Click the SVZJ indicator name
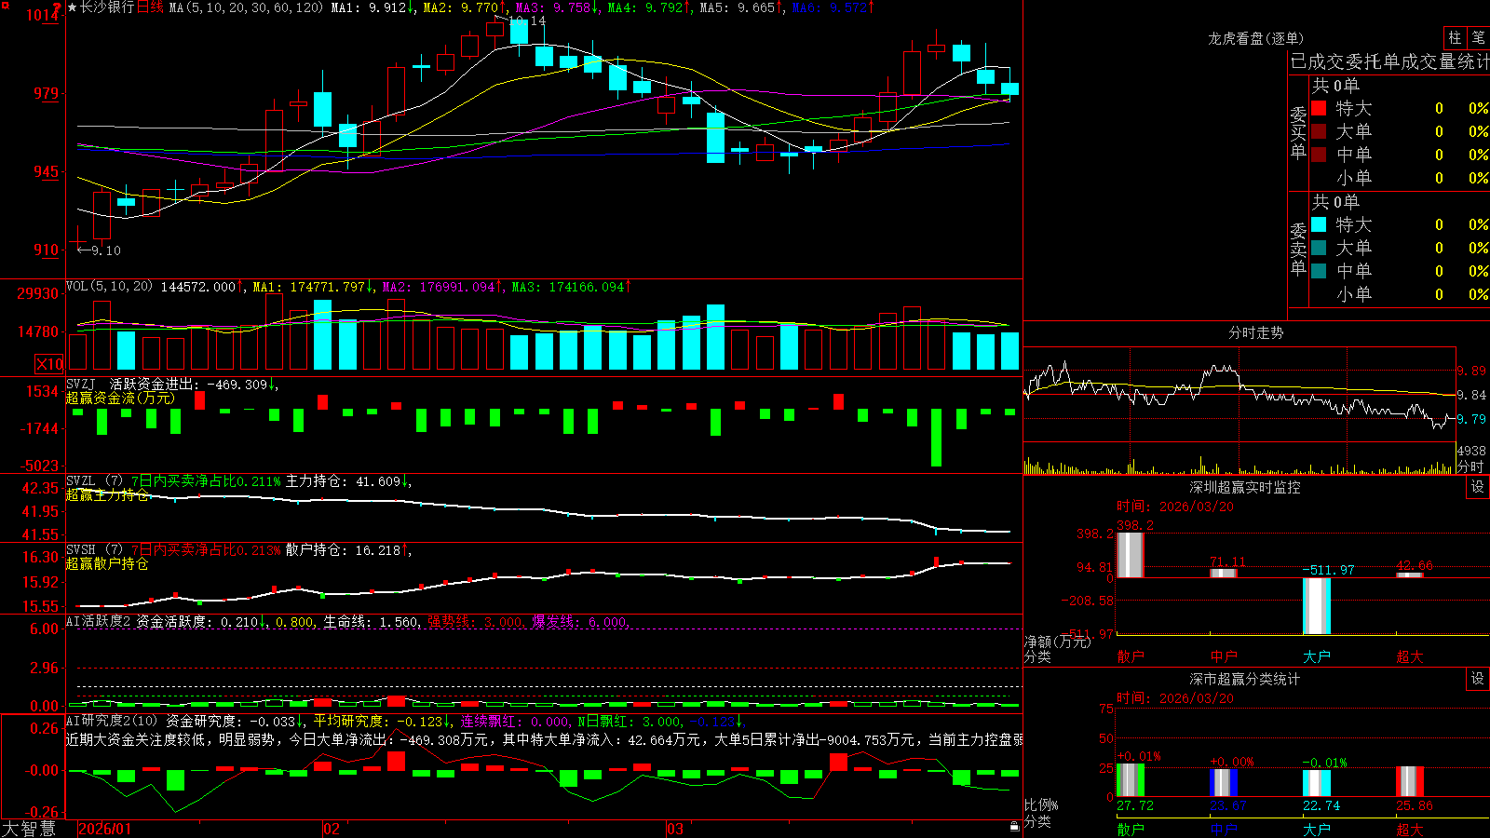This screenshot has height=838, width=1490. coord(81,384)
